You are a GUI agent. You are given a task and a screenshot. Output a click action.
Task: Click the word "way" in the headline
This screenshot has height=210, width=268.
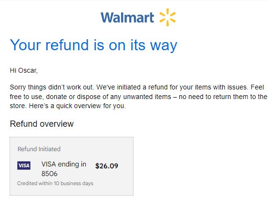[x=164, y=46]
